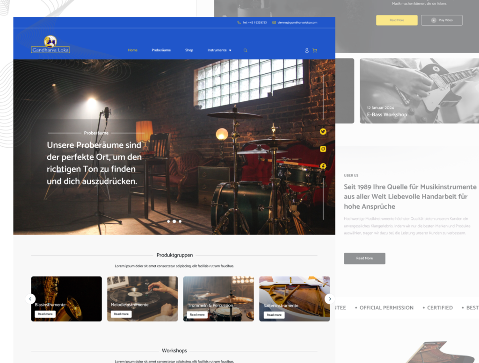Viewport: 479px width, 363px height.
Task: Go to previous product group slide
Action: 30,299
